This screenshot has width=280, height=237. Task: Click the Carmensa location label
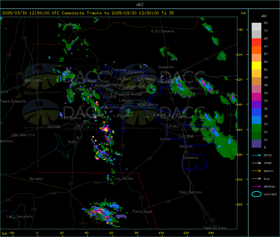tap(190, 158)
